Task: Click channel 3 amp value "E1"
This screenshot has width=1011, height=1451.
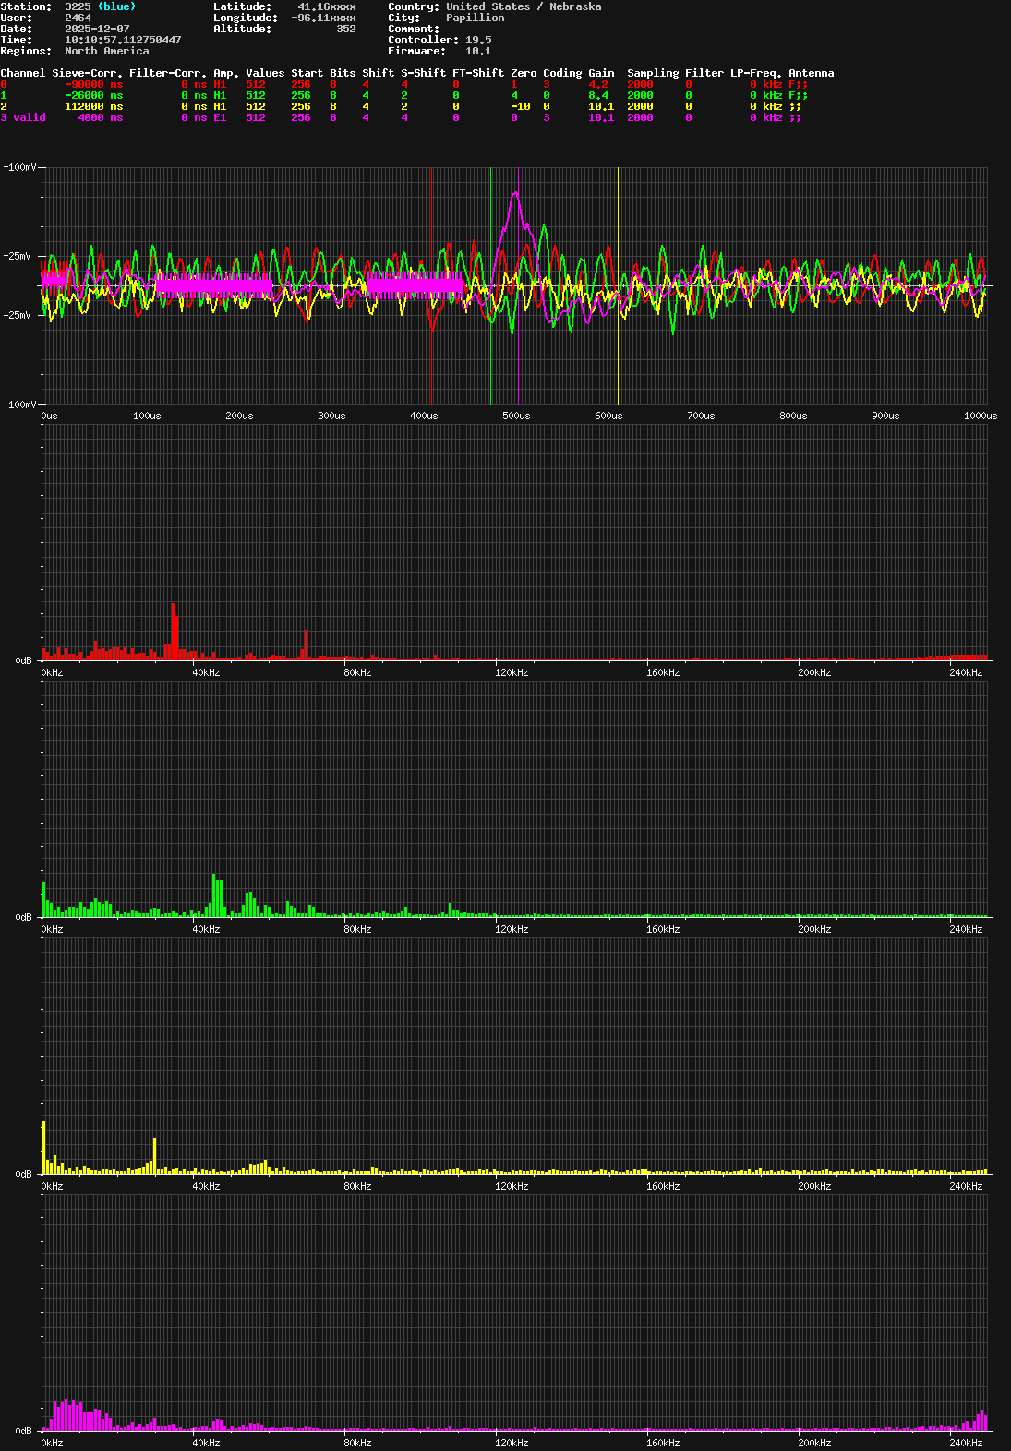Action: [220, 117]
